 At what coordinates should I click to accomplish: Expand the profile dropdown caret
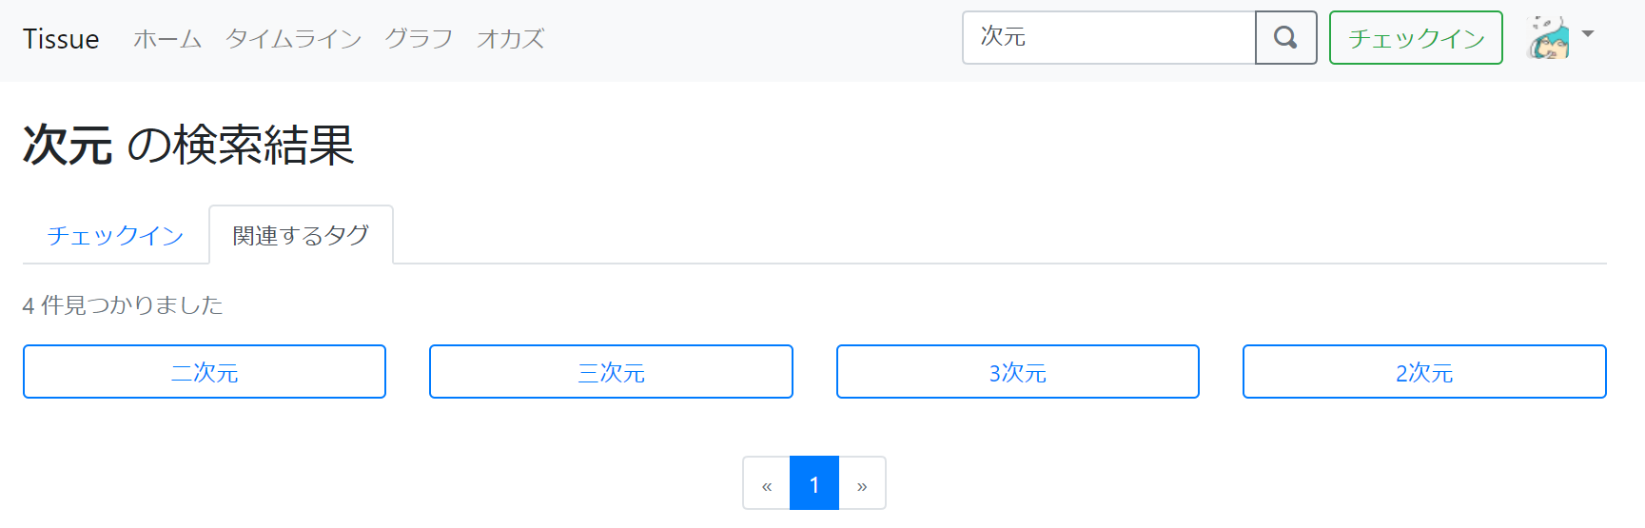point(1587,34)
